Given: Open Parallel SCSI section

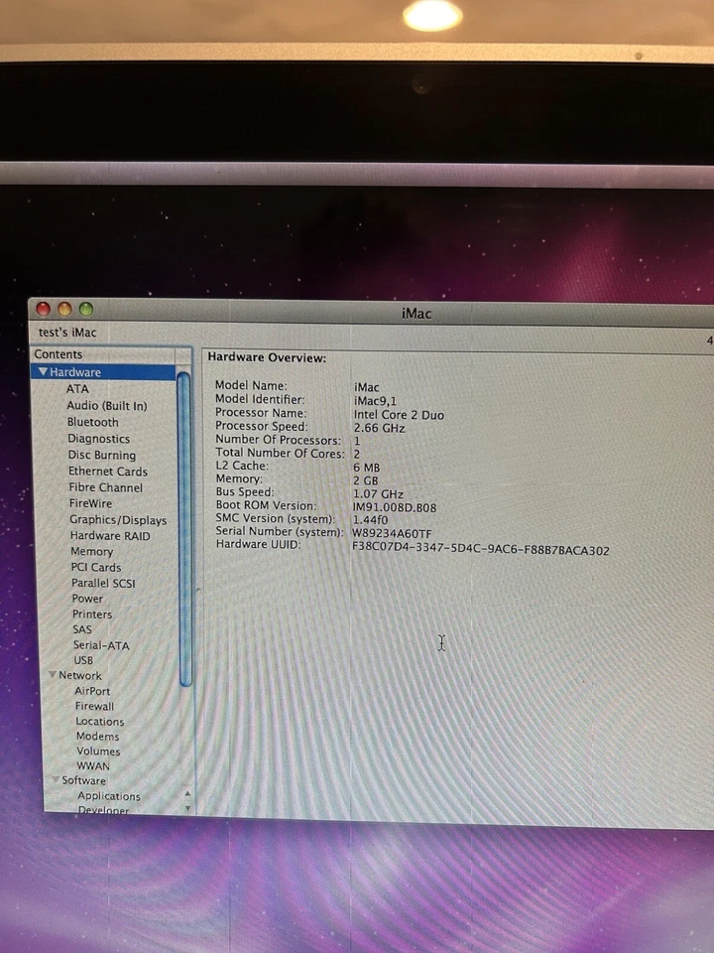Looking at the screenshot, I should point(103,583).
